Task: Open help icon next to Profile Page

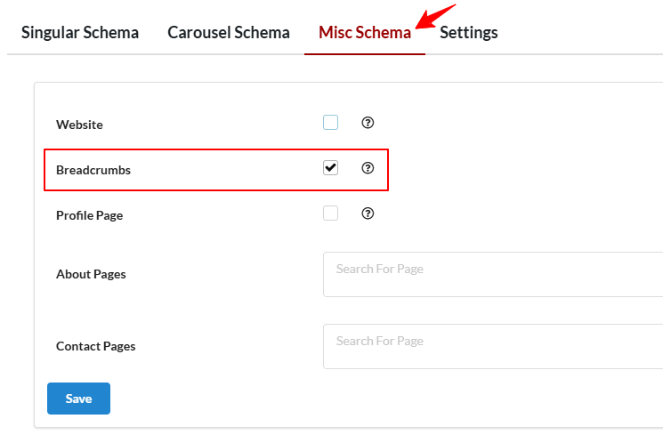Action: tap(368, 213)
